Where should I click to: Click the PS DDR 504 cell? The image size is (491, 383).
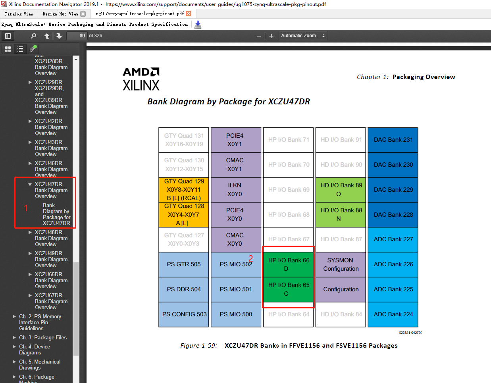click(x=184, y=289)
